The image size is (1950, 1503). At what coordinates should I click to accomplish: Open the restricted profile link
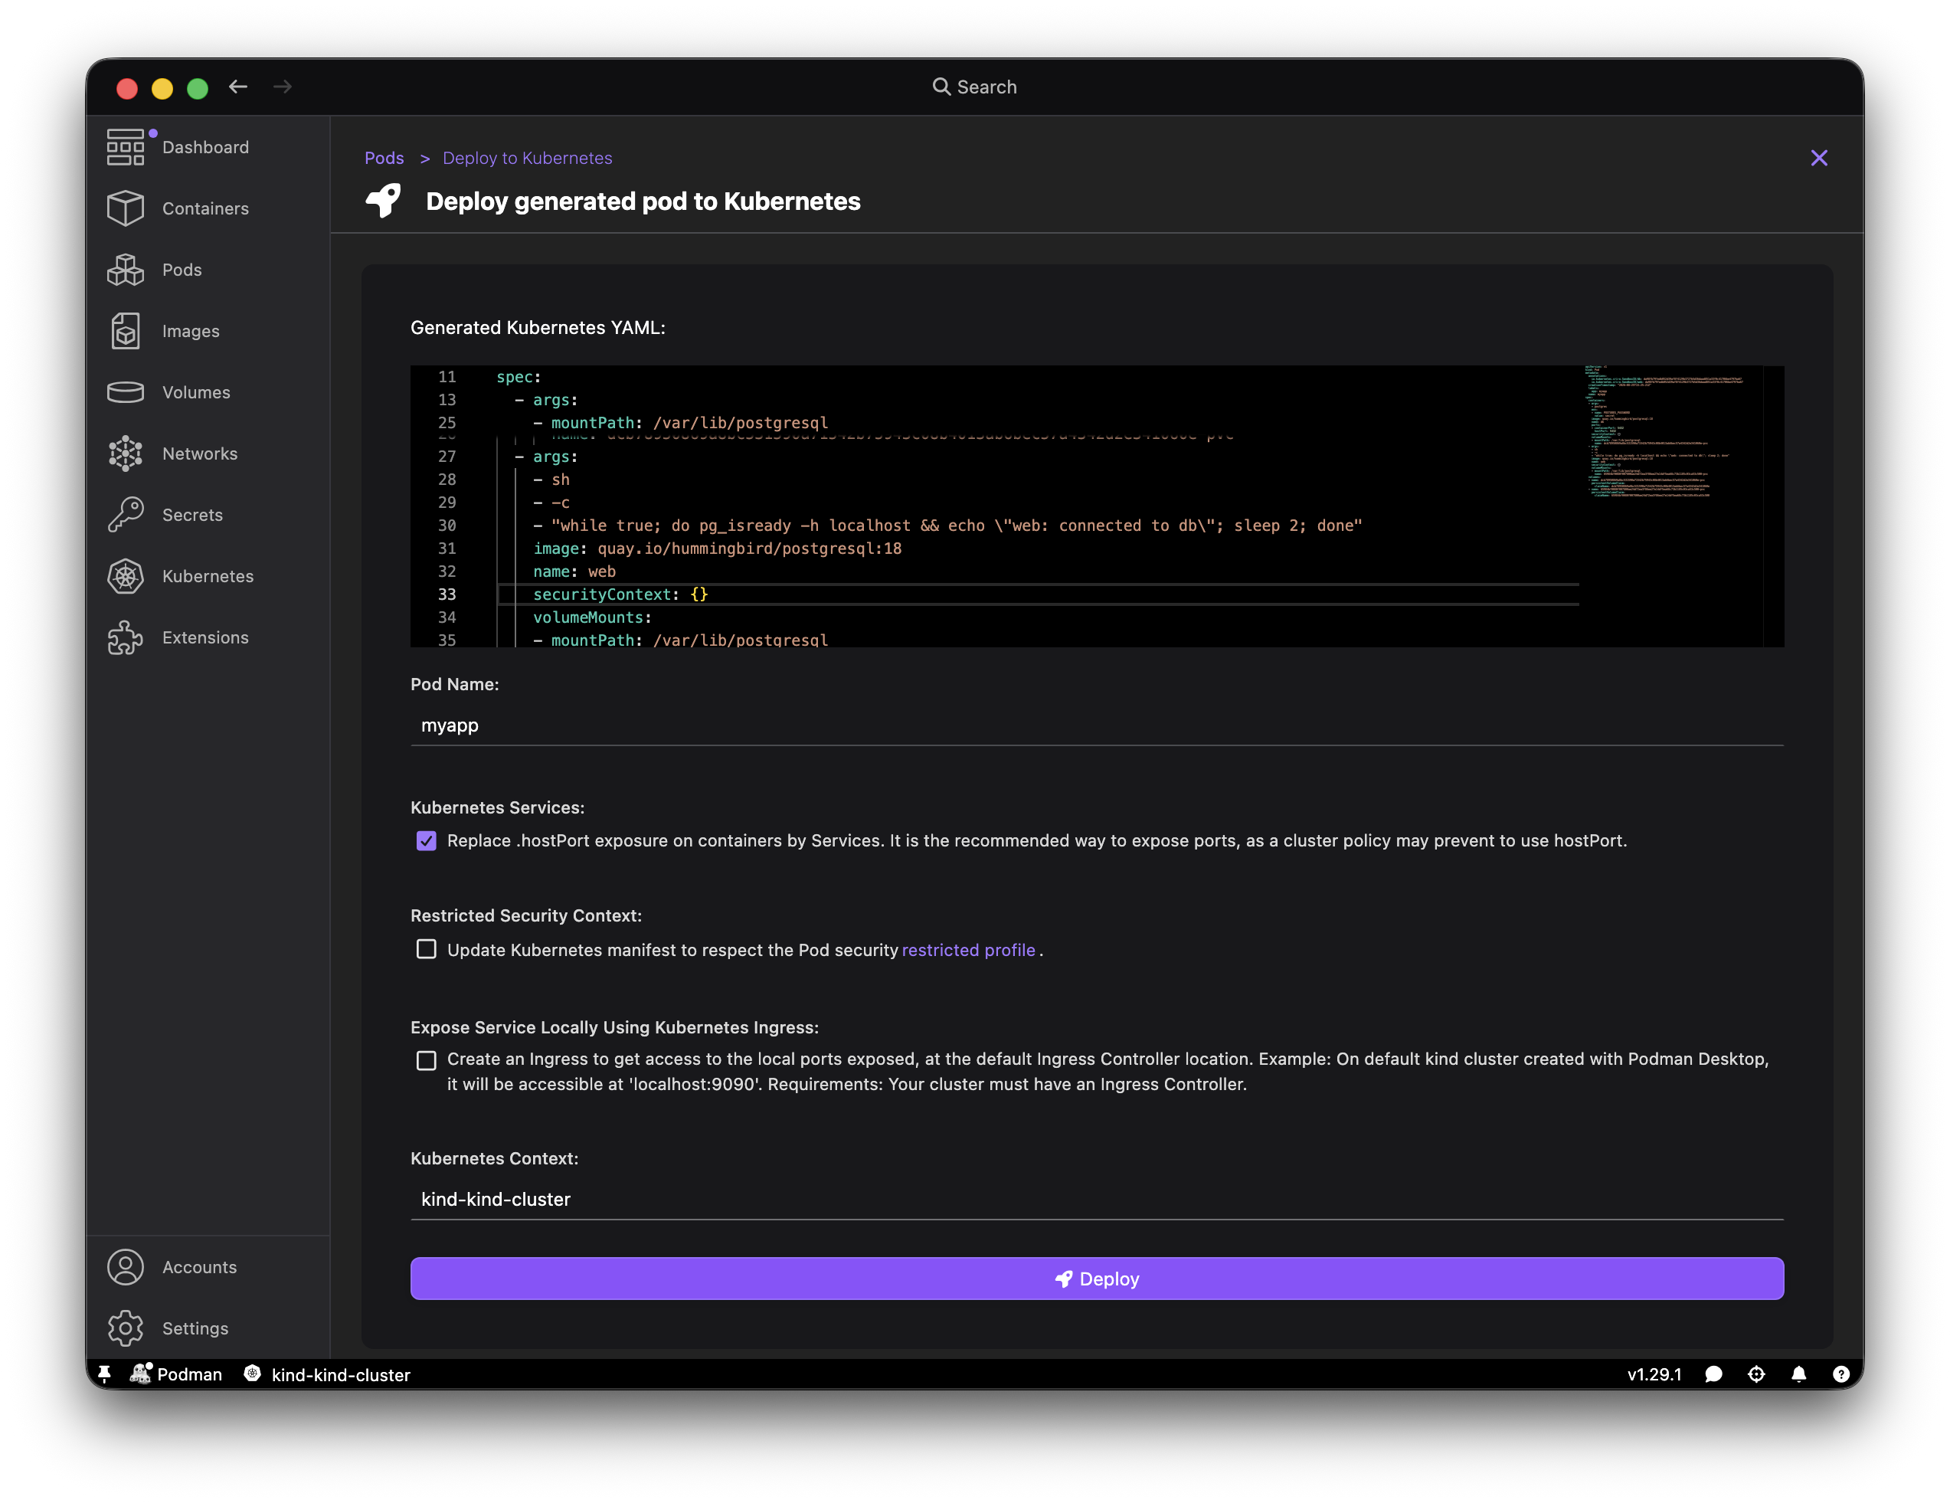coord(968,950)
